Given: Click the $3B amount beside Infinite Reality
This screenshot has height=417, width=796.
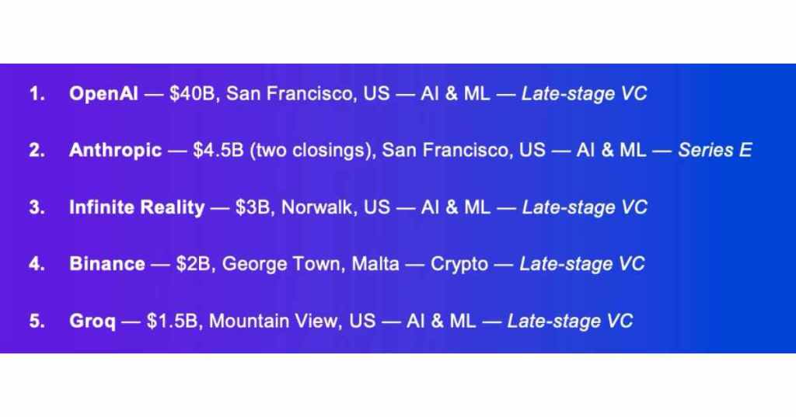Looking at the screenshot, I should pos(253,207).
